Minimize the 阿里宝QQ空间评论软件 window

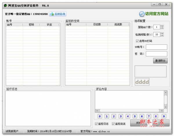pos(154,4)
